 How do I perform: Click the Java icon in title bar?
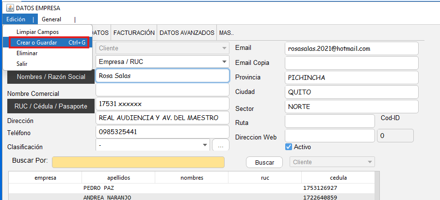pos(9,8)
